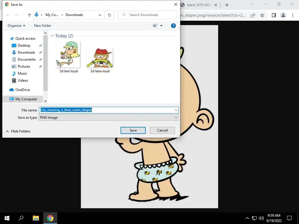Click the Save button

tap(133, 130)
